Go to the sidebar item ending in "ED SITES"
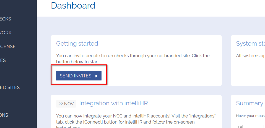The width and height of the screenshot is (265, 128). tap(10, 87)
